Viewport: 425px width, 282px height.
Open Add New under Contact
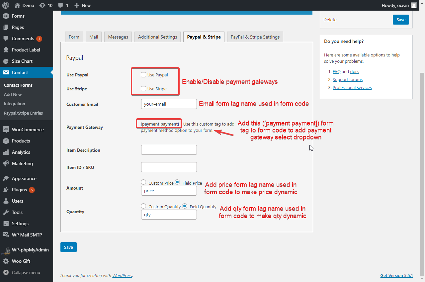click(13, 94)
